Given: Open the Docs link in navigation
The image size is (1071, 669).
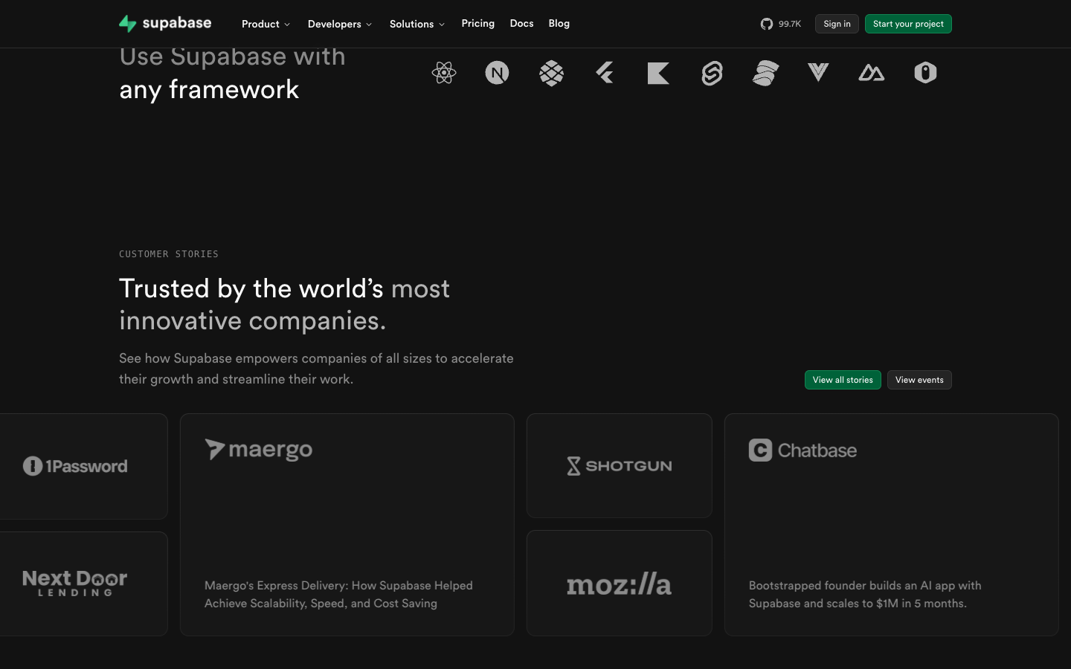Looking at the screenshot, I should [522, 24].
